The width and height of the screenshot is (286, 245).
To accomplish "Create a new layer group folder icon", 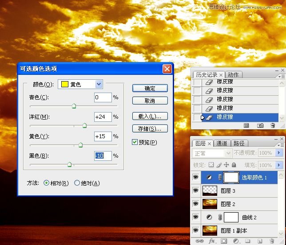I will 247,241.
